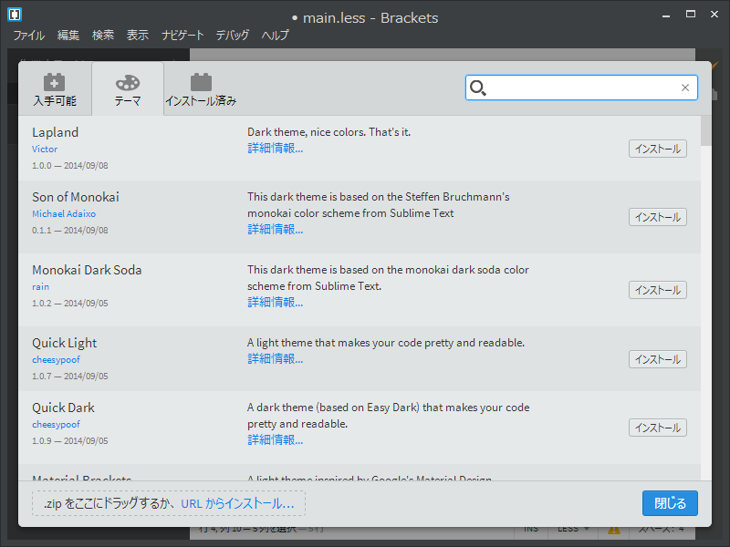Install the Quick Light theme
Screen dimensions: 730x547
[657, 359]
